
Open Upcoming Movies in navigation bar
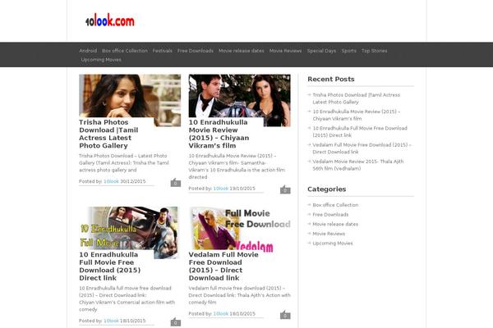point(101,59)
